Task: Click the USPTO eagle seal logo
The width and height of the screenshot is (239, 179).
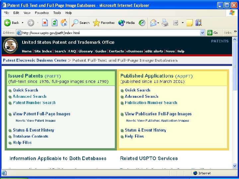Action: tap(10, 45)
